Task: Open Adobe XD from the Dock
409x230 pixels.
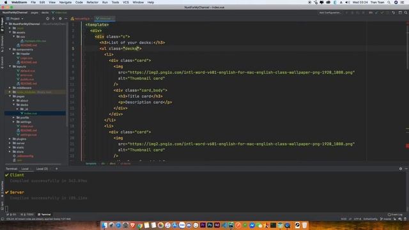Action: (x=217, y=225)
